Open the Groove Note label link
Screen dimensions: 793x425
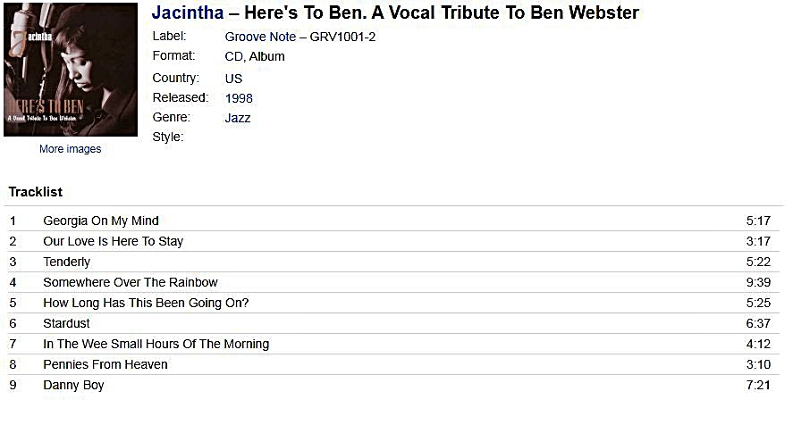click(x=260, y=37)
